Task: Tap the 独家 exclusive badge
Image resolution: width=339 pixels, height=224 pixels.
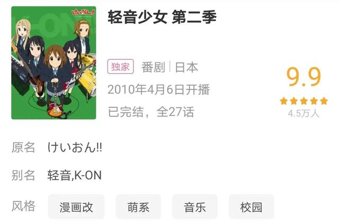Action: (x=120, y=67)
